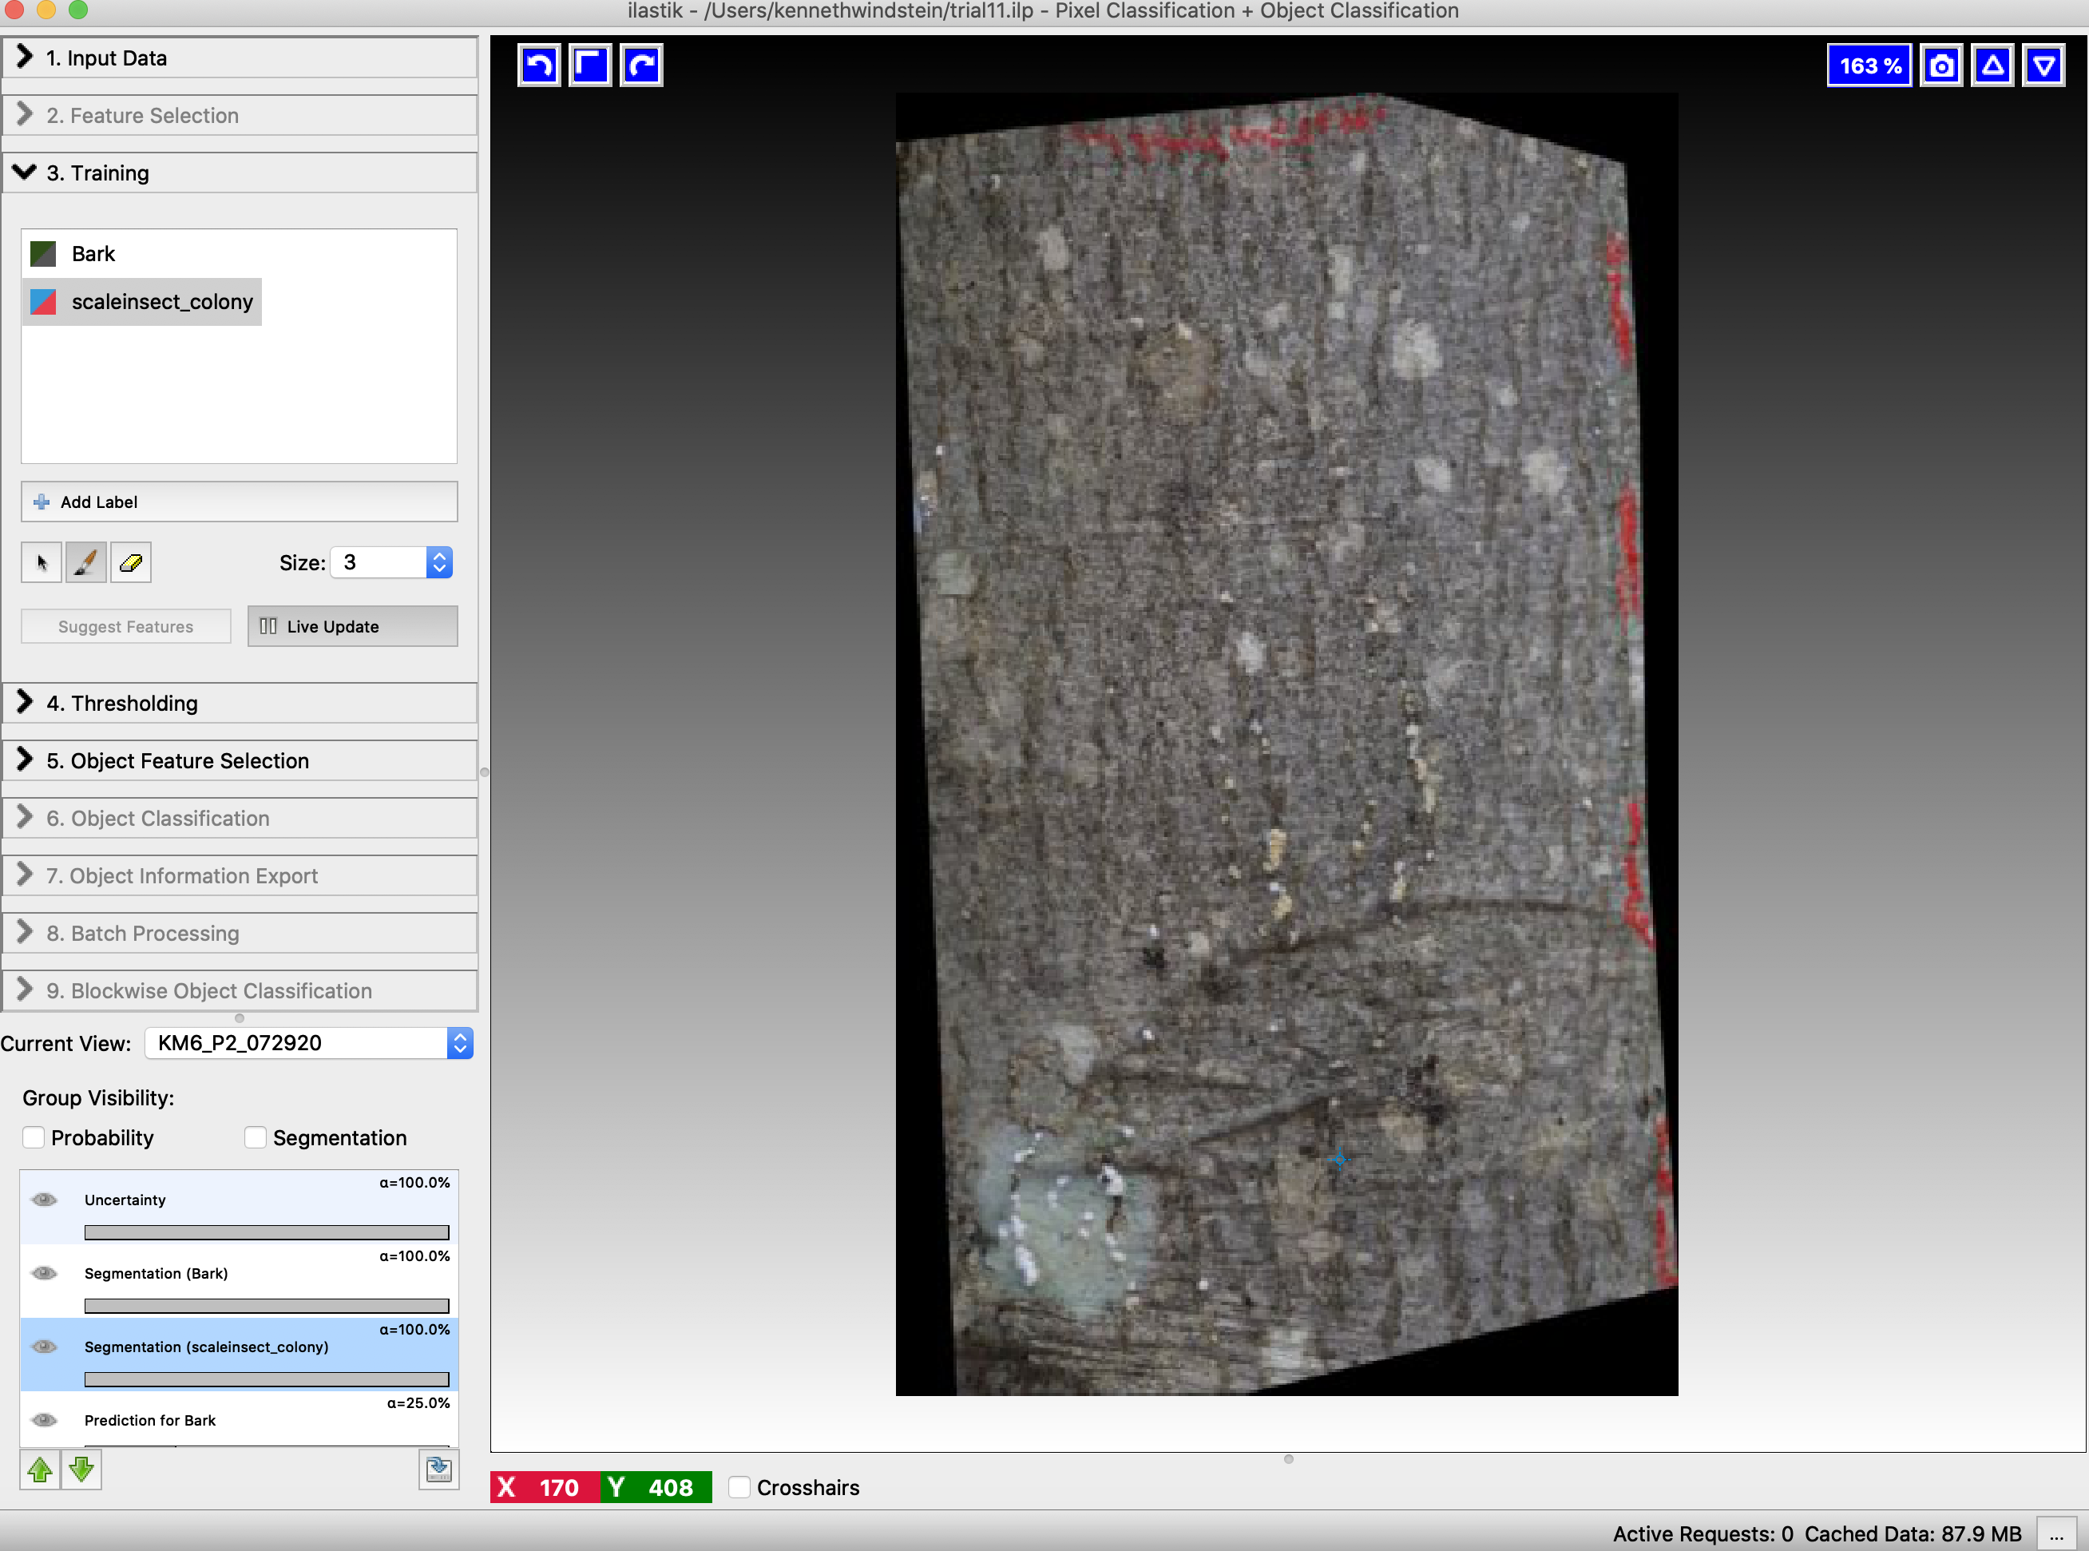Move layer up with green arrow
2089x1551 pixels.
(x=39, y=1470)
